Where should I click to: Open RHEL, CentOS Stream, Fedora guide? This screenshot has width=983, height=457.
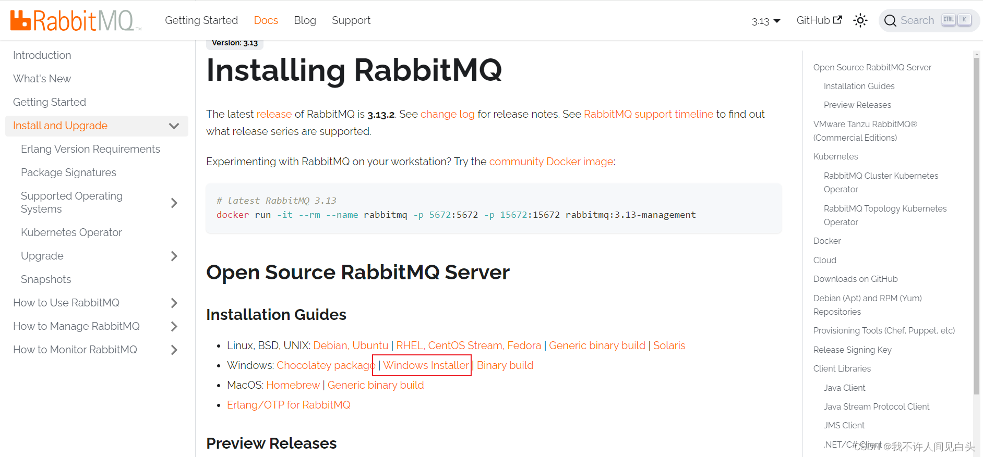469,345
